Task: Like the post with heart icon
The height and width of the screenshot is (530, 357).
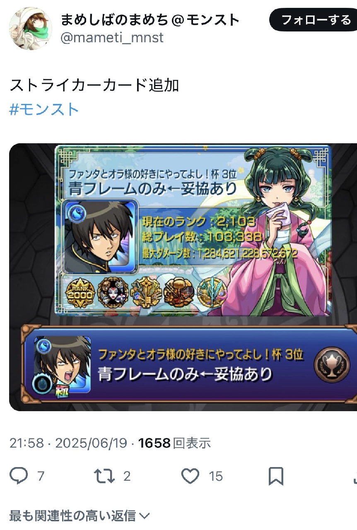Action: [191, 476]
